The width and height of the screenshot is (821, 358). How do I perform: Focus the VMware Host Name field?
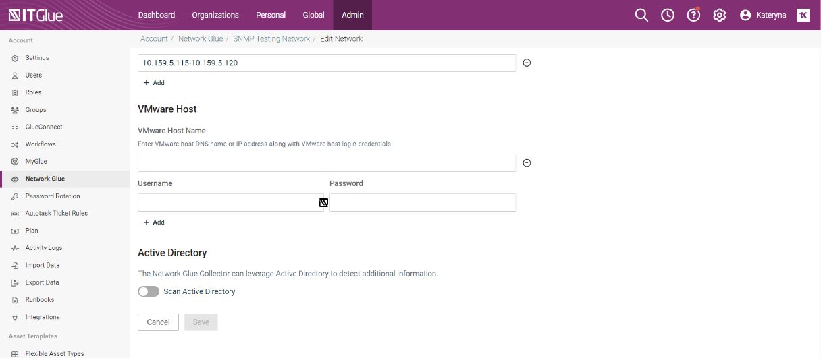click(327, 162)
